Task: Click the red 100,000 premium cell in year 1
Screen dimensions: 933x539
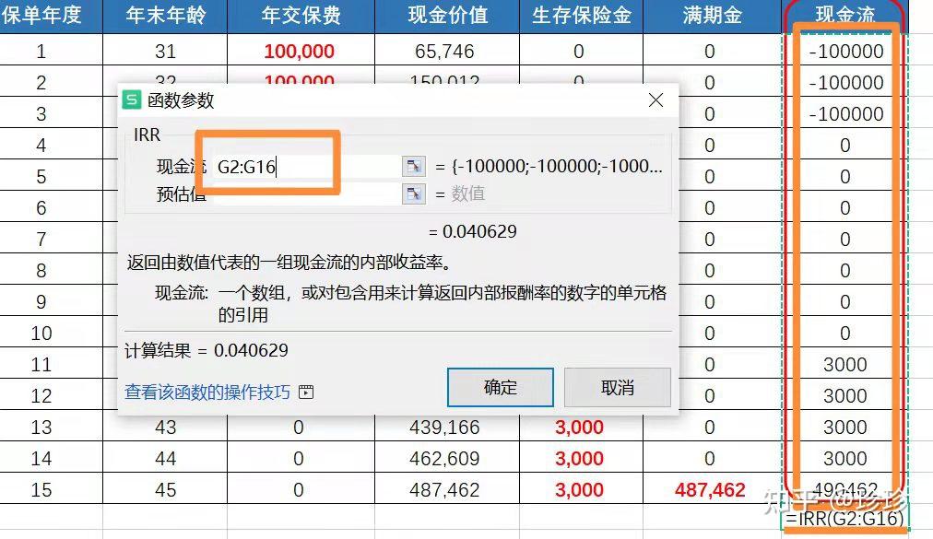Action: pyautogui.click(x=300, y=52)
